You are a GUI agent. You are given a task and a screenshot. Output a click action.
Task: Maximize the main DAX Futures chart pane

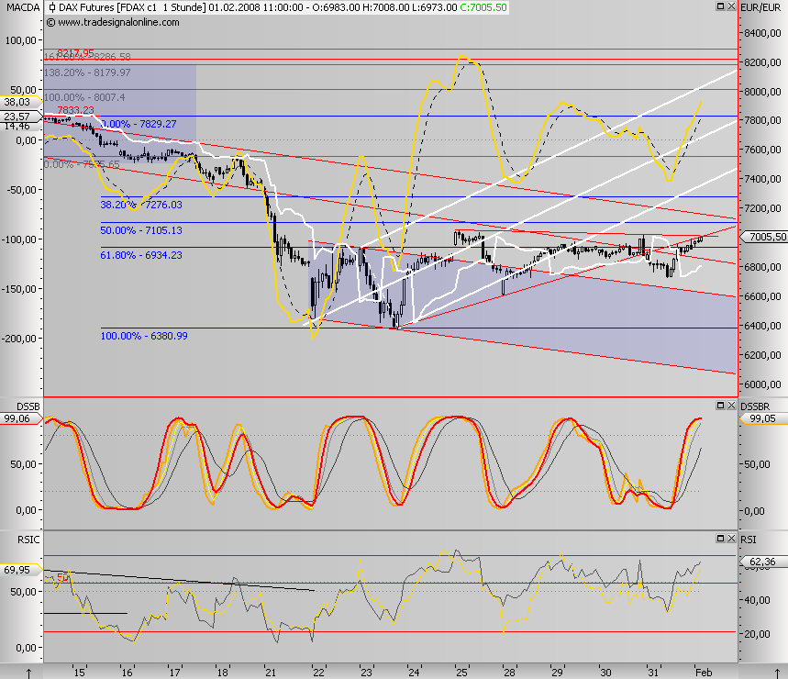click(x=720, y=6)
